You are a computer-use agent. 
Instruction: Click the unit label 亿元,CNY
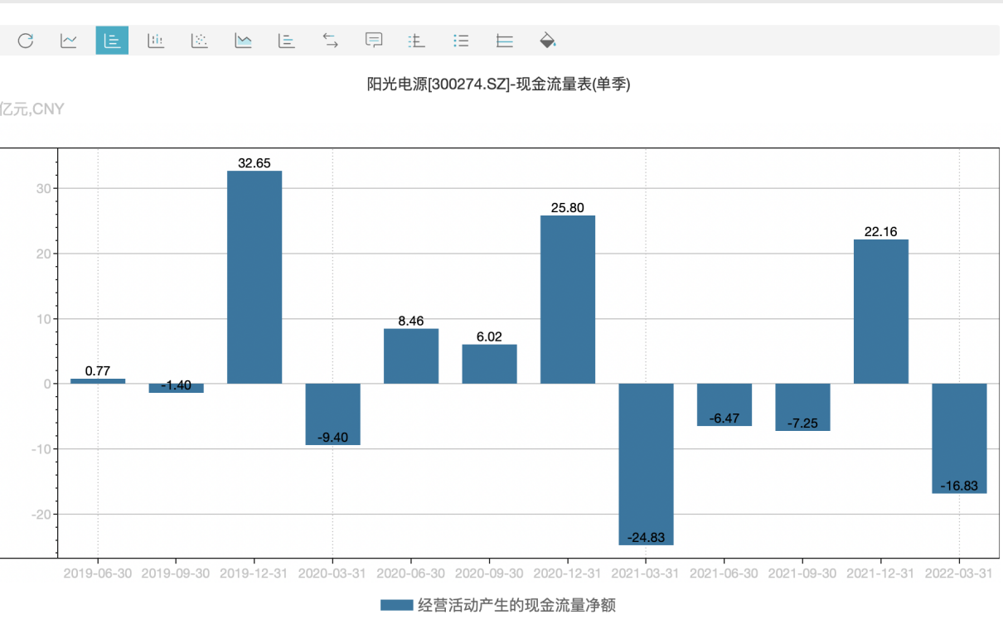[31, 109]
